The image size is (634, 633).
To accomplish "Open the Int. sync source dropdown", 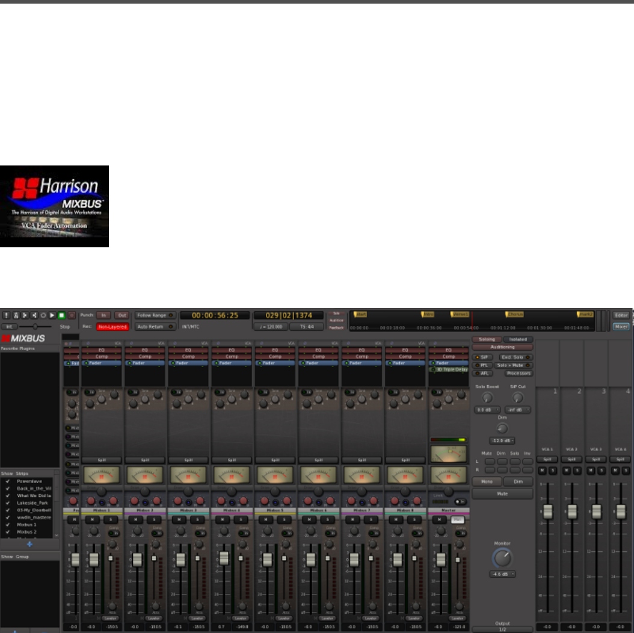I will (x=9, y=326).
